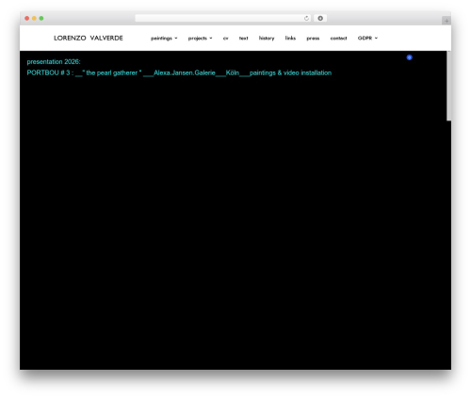Expand the GDPR dropdown menu
The width and height of the screenshot is (471, 398).
pyautogui.click(x=367, y=38)
